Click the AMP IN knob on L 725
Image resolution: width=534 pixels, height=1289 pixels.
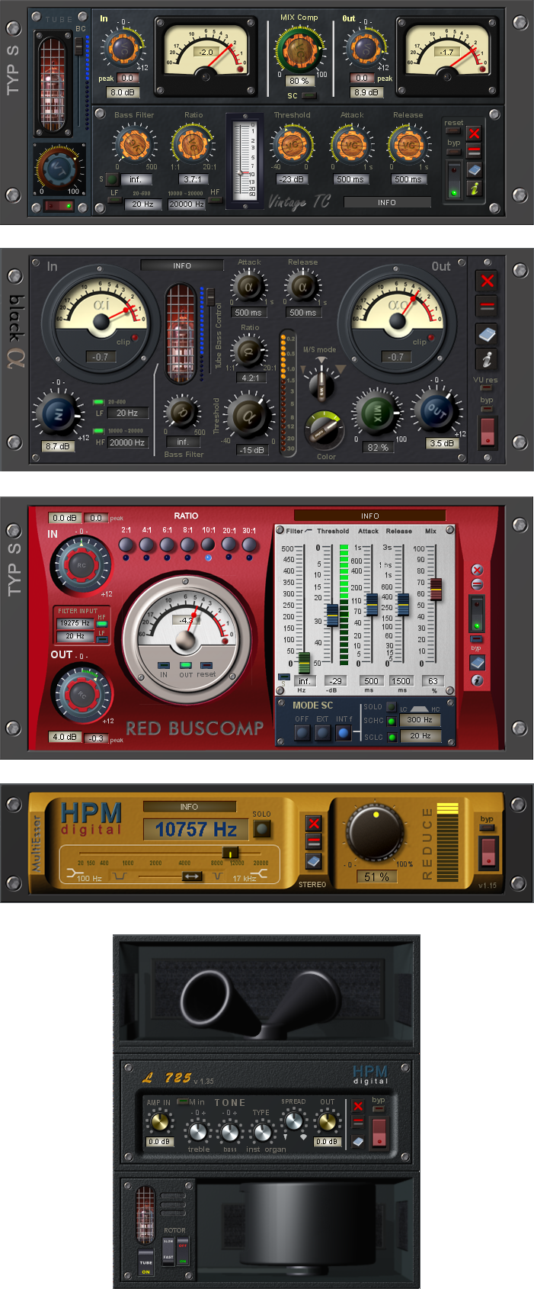coord(159,1121)
